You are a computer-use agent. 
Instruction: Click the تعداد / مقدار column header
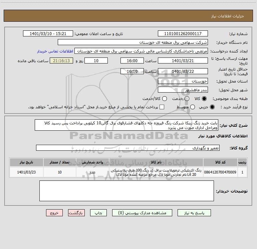pyautogui.click(x=60, y=162)
